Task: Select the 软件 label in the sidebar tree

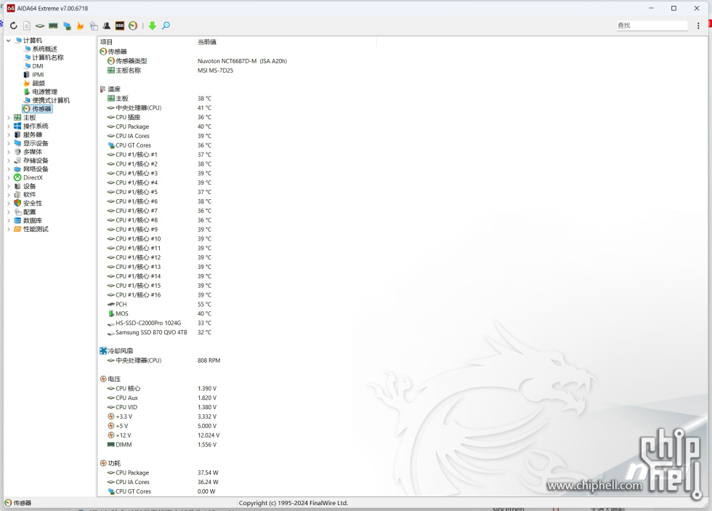Action: (x=30, y=195)
